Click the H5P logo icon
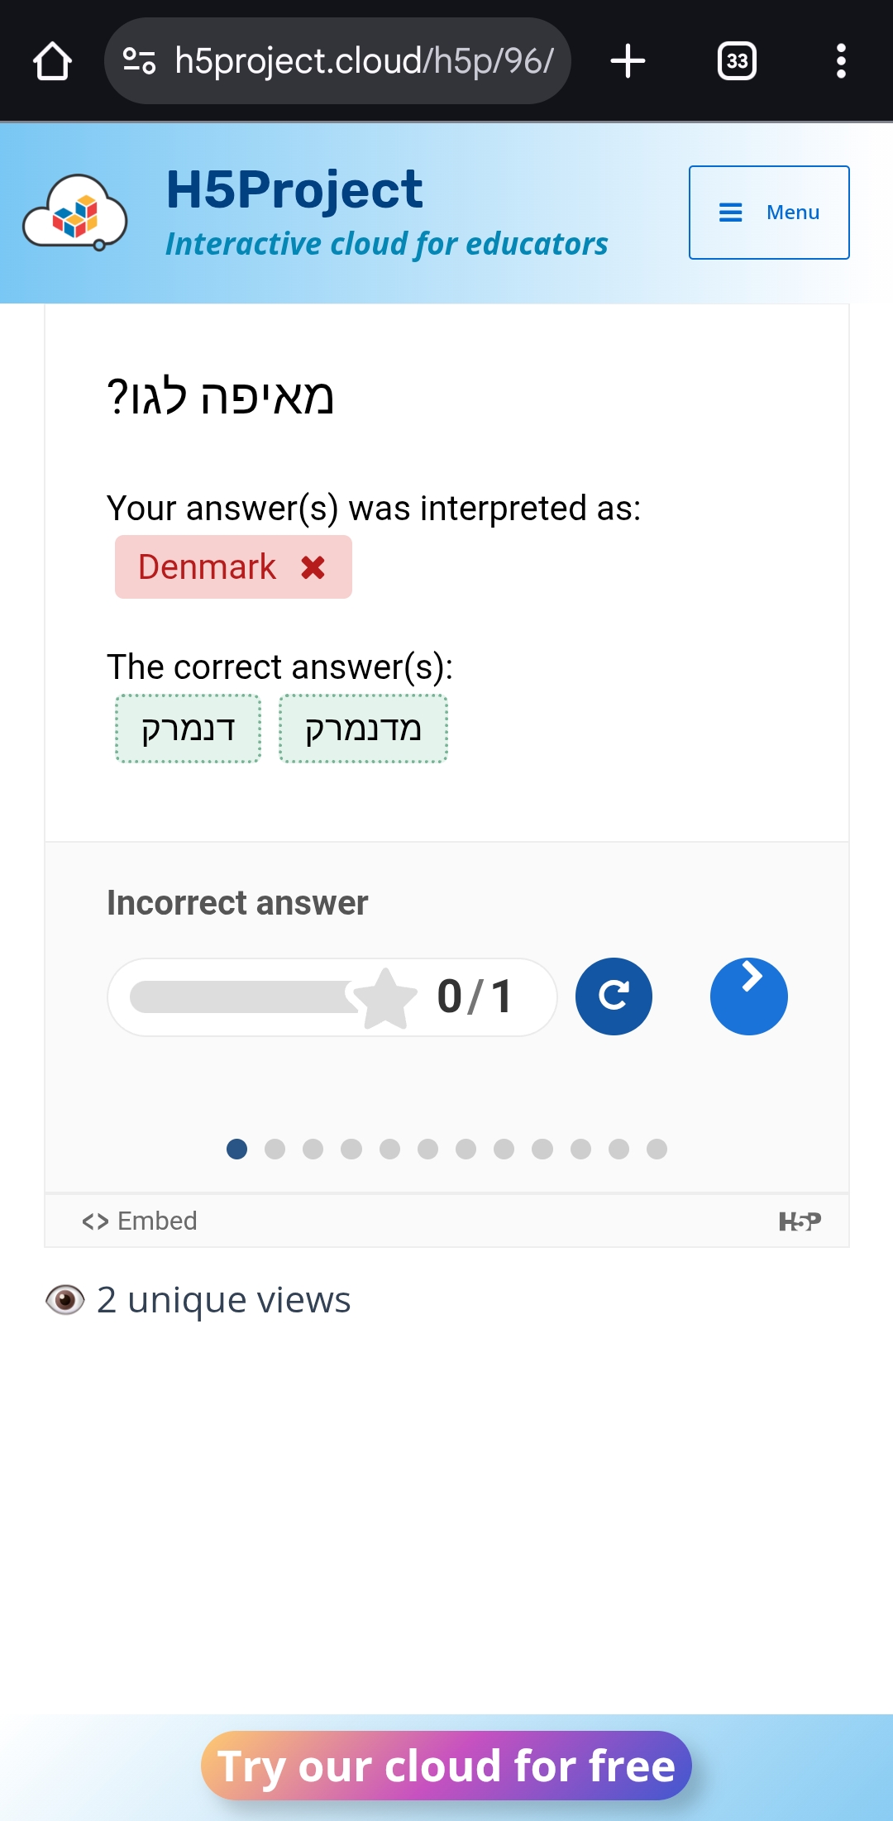 point(800,1221)
